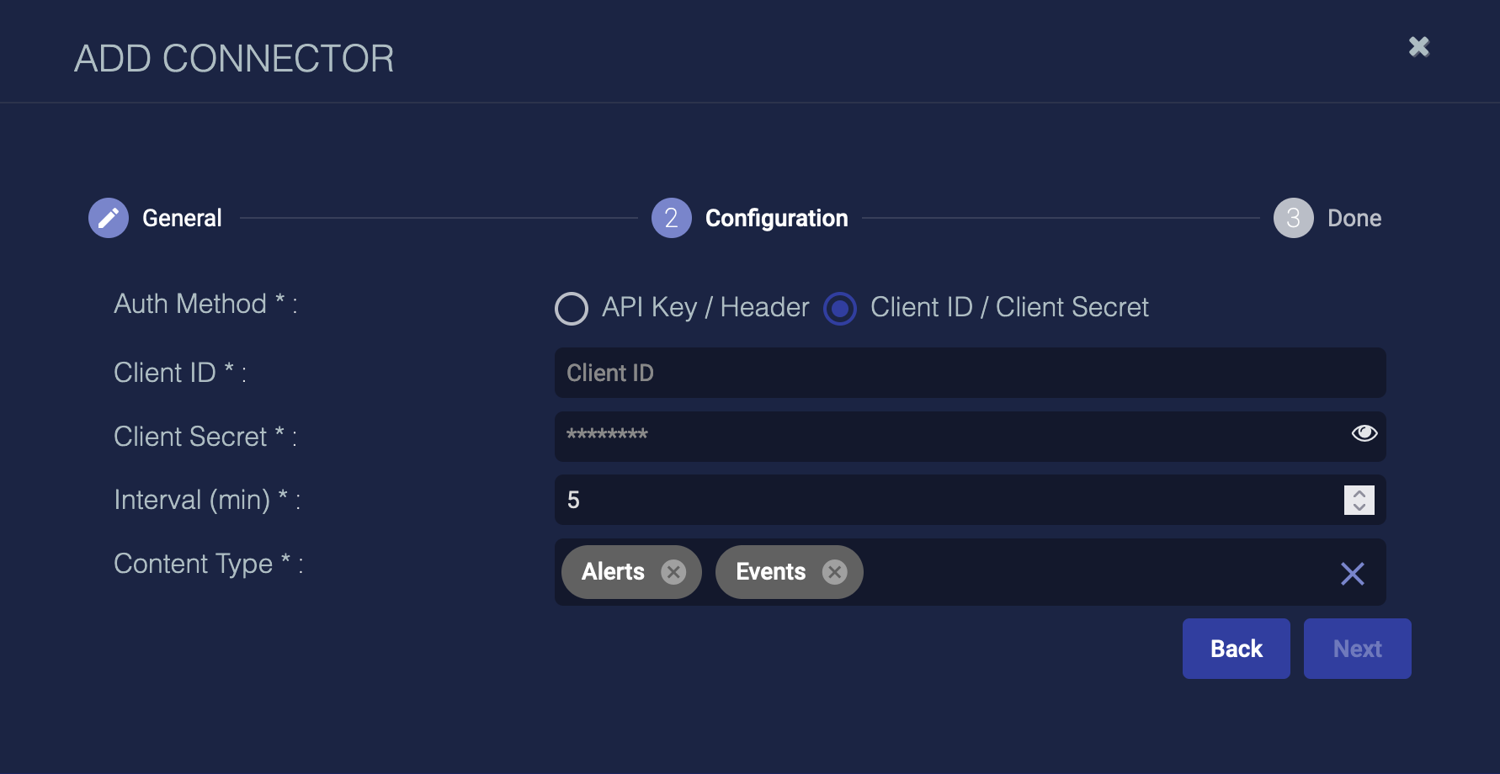
Task: Remove the Alerts content type tag
Action: tap(673, 572)
